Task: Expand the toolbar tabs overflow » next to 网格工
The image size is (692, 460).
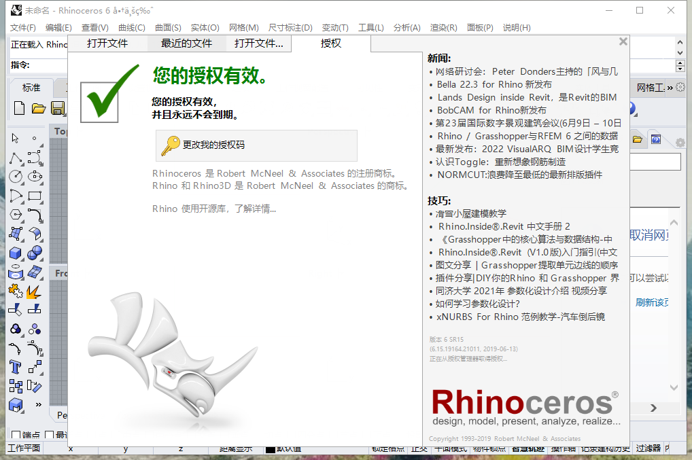Action: coord(670,88)
